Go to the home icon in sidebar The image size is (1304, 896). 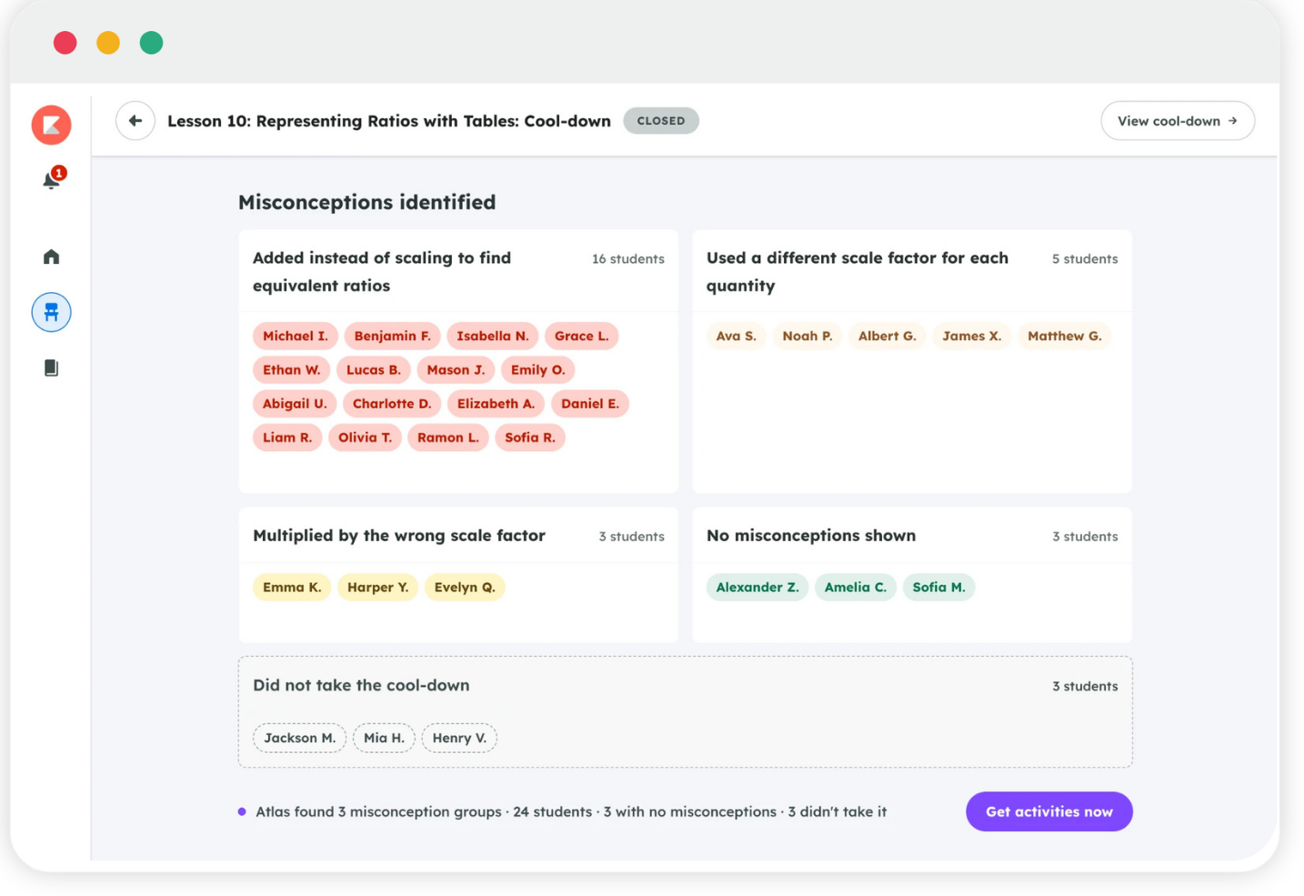click(x=52, y=257)
